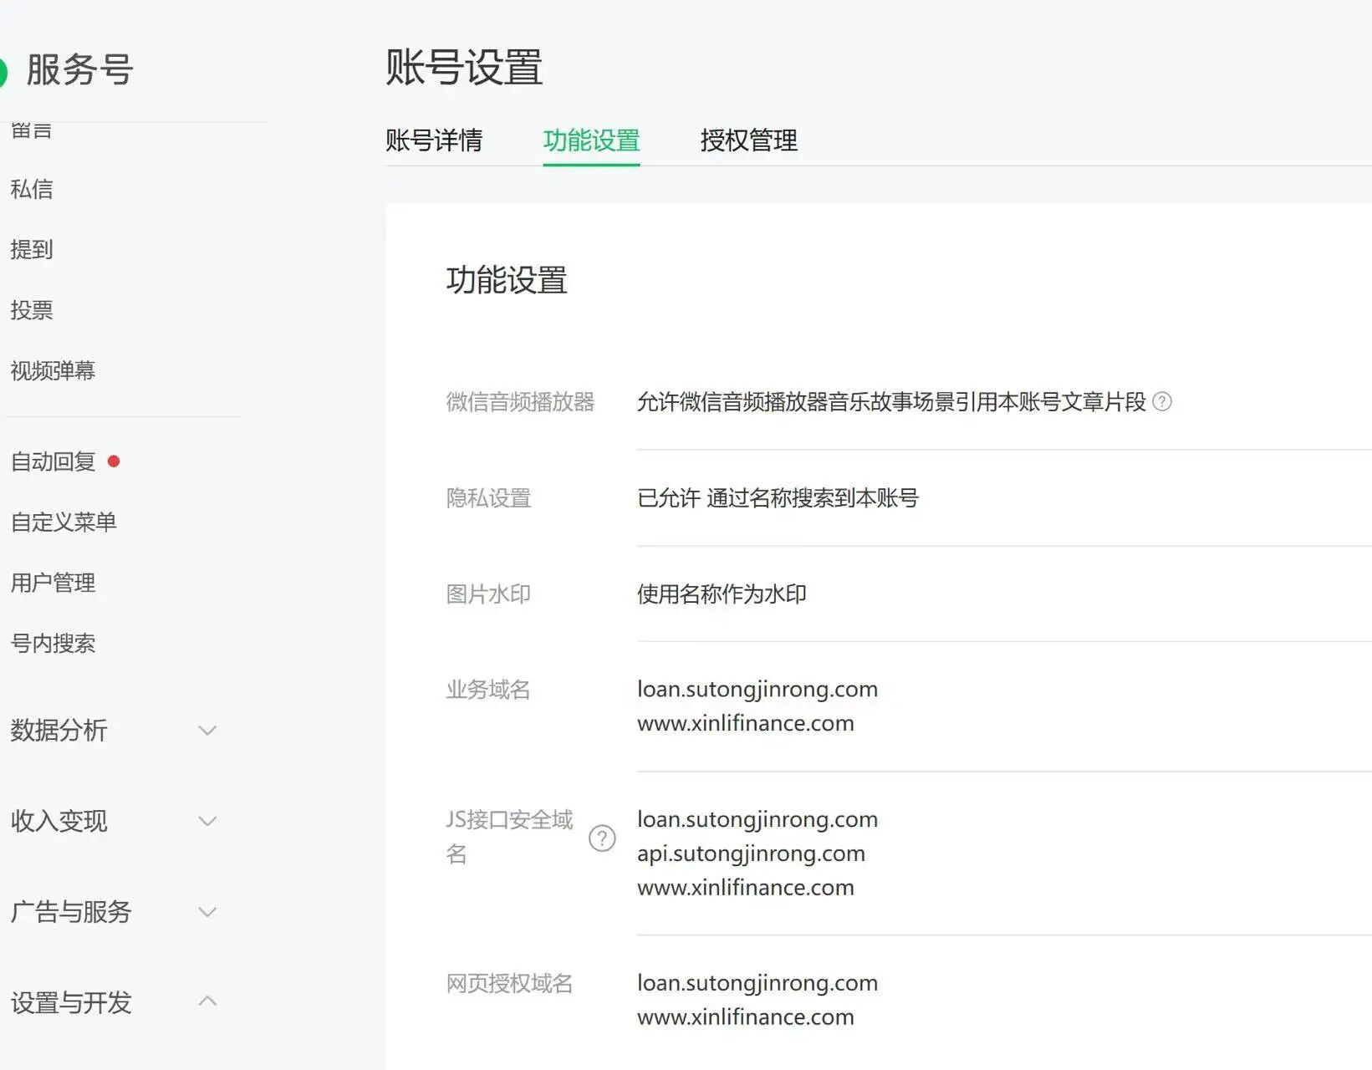The width and height of the screenshot is (1372, 1070).
Task: Switch to the 账号详情 tab
Action: click(434, 140)
